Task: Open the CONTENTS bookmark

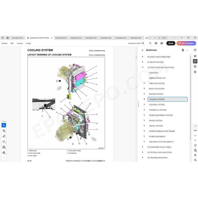Action: [x=154, y=73]
